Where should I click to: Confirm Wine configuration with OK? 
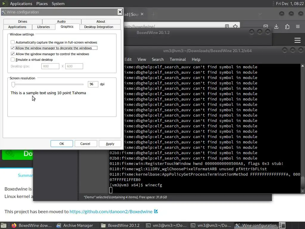click(62, 144)
